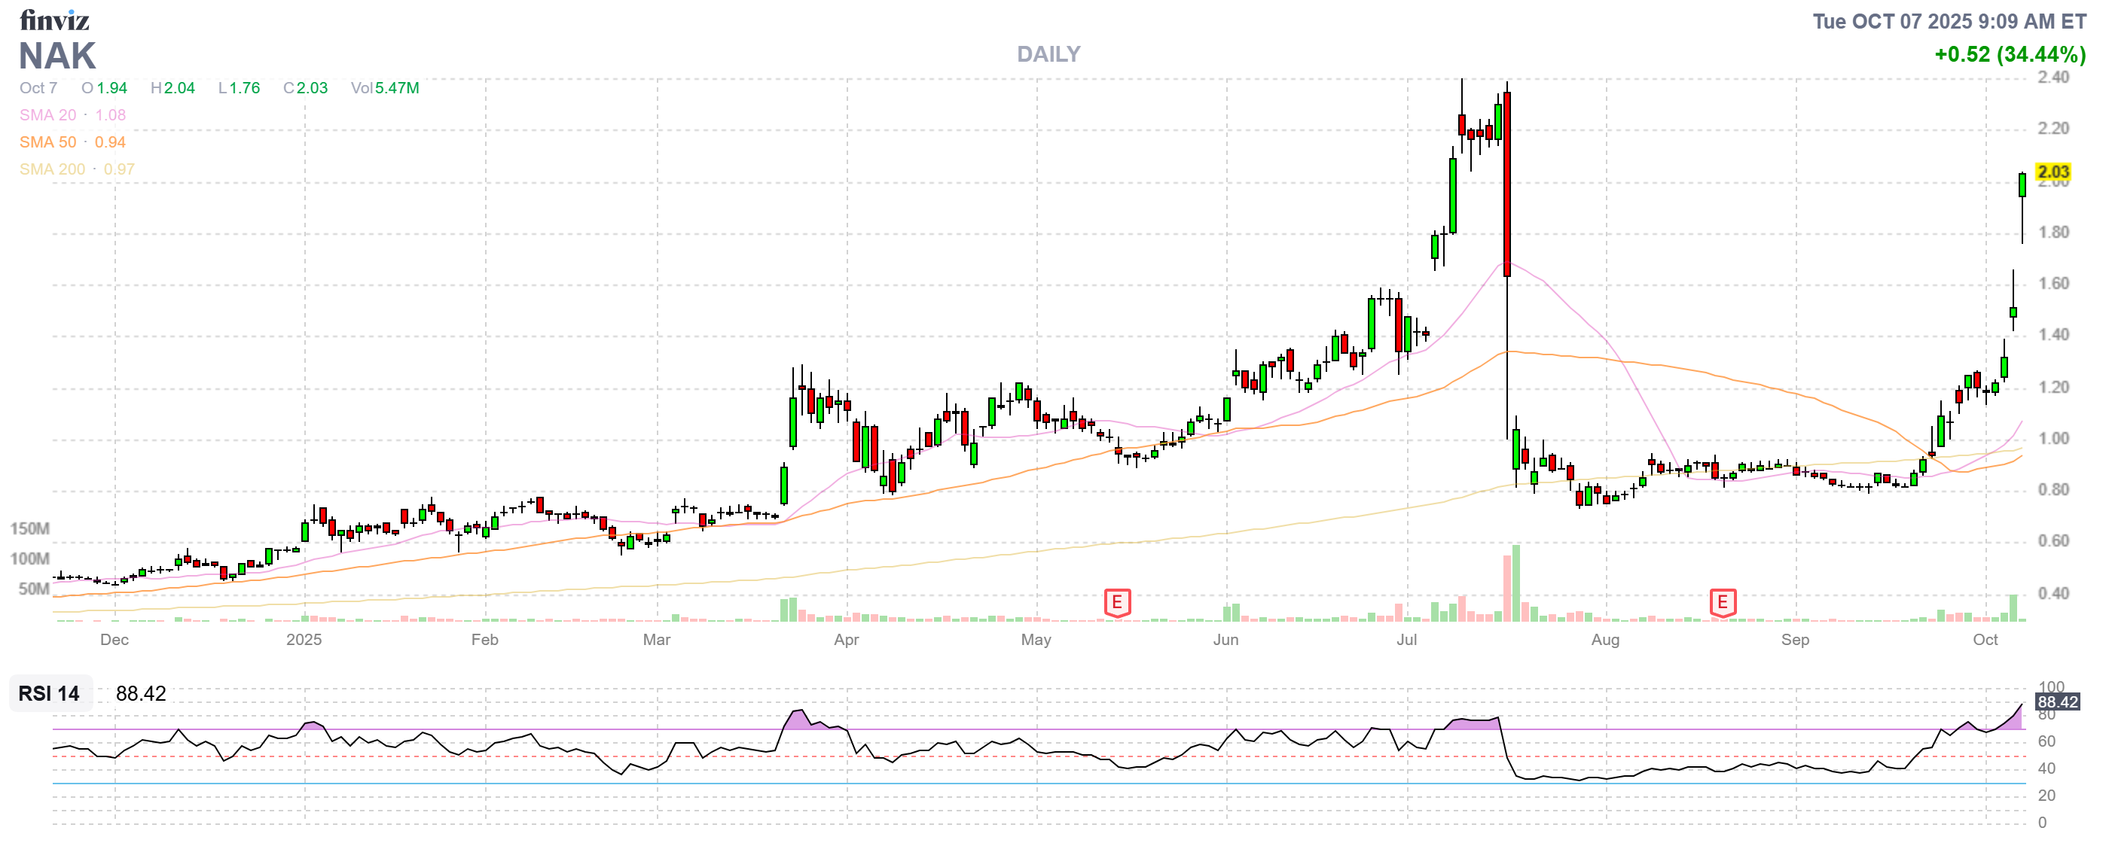This screenshot has height=846, width=2106.
Task: Click the SMA 20 indicator label
Action: click(47, 115)
